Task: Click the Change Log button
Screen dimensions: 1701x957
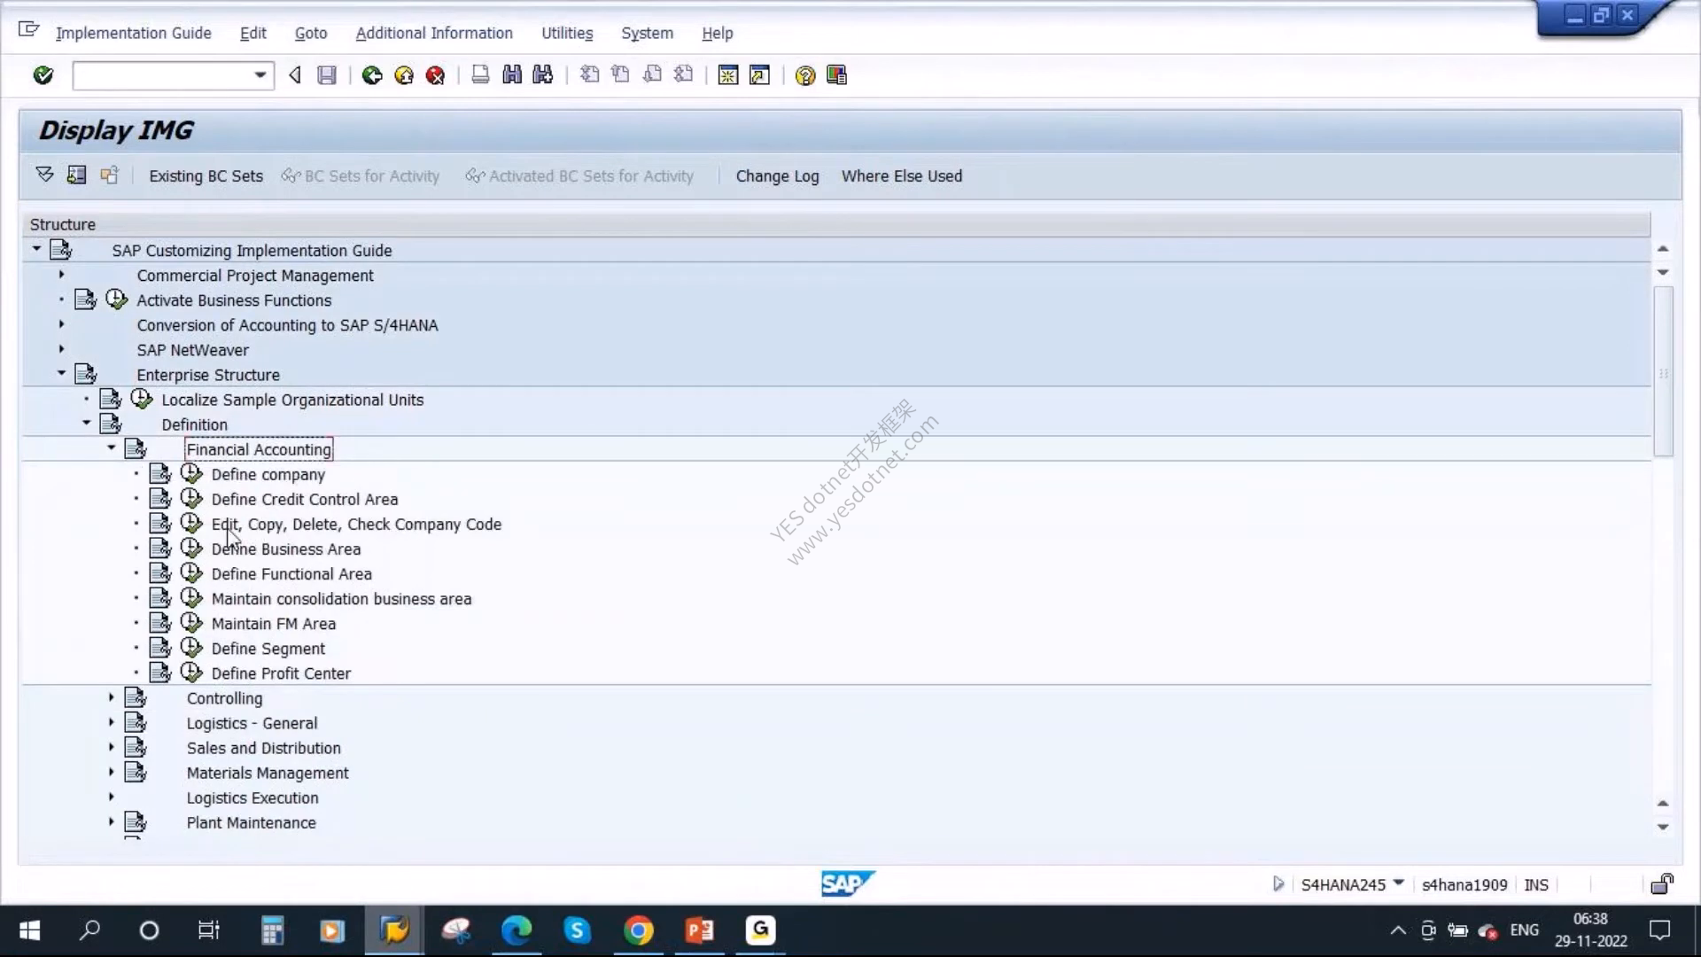Action: (777, 175)
